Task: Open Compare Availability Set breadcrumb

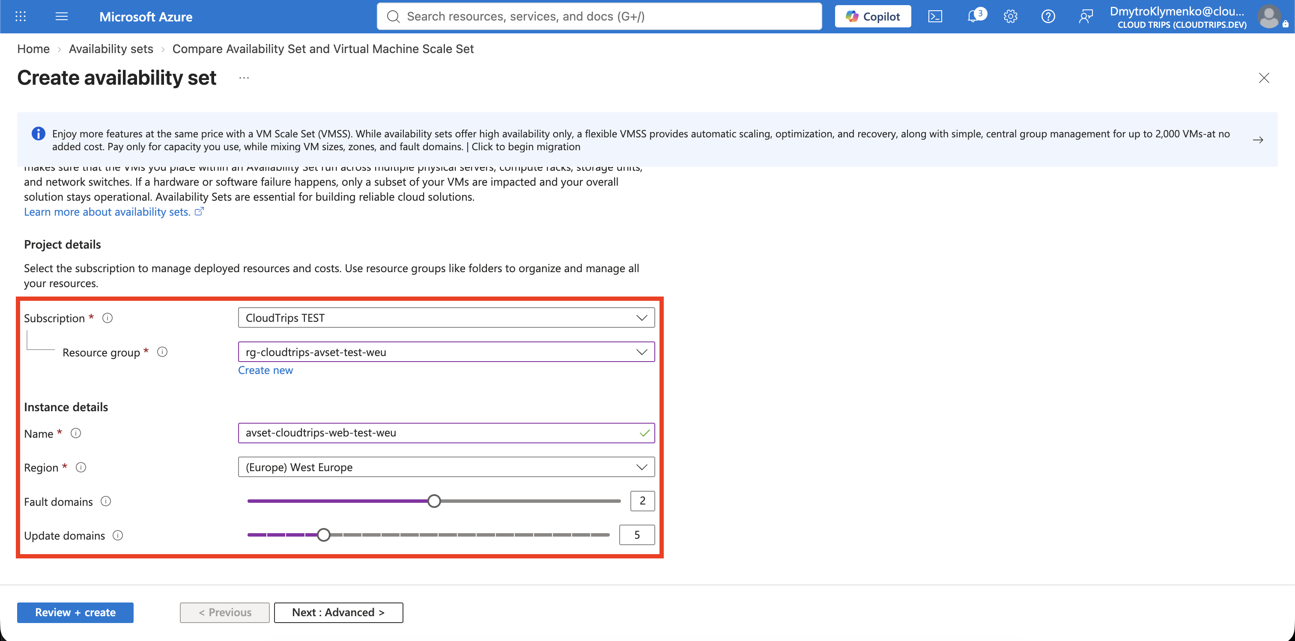Action: (x=323, y=49)
